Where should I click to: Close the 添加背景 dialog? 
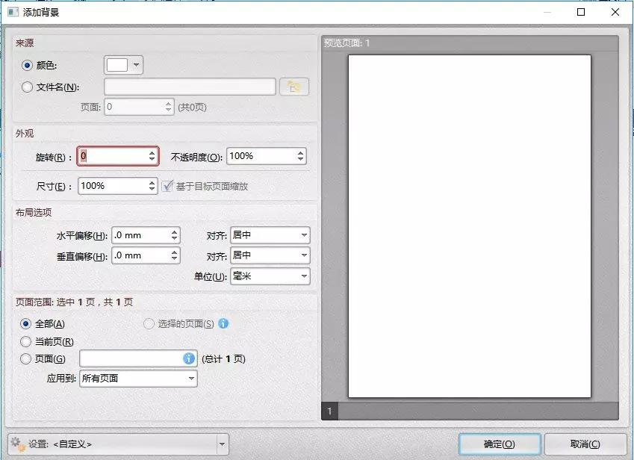click(x=615, y=12)
